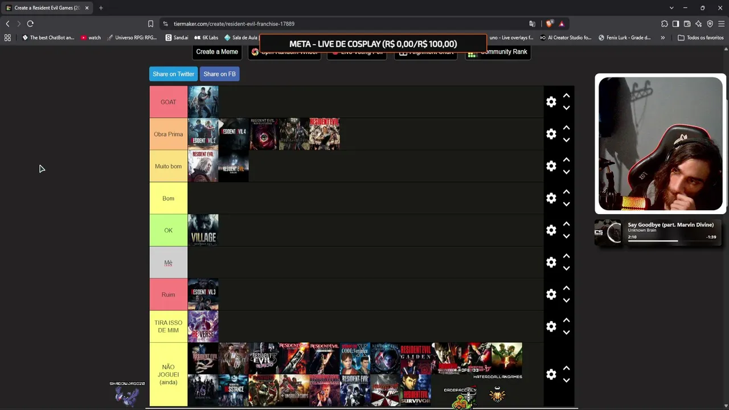Click the Share on Twitter button
The image size is (729, 410).
pyautogui.click(x=173, y=74)
